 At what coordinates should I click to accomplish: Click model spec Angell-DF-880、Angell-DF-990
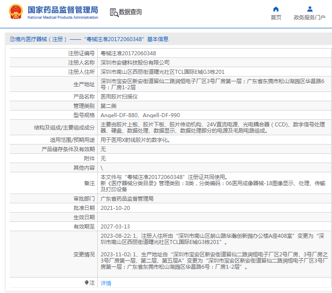click(x=140, y=115)
